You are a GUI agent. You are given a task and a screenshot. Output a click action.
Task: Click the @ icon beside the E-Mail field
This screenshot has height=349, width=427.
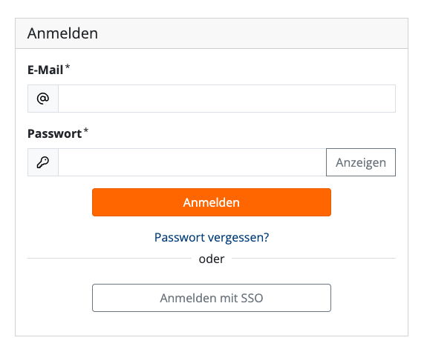pyautogui.click(x=43, y=99)
